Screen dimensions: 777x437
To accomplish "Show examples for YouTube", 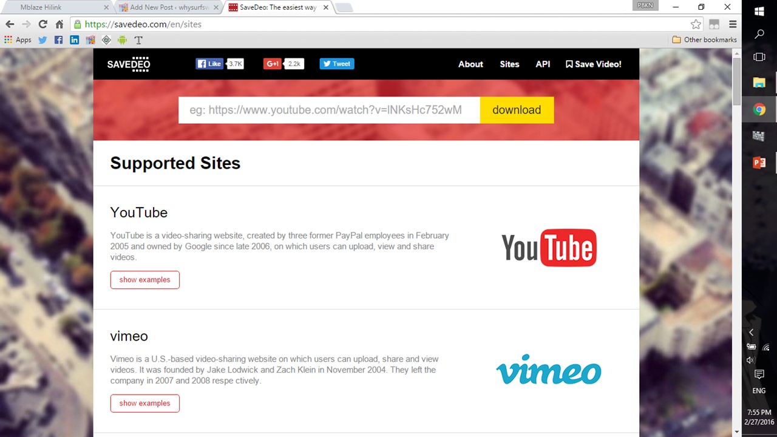I will [144, 280].
